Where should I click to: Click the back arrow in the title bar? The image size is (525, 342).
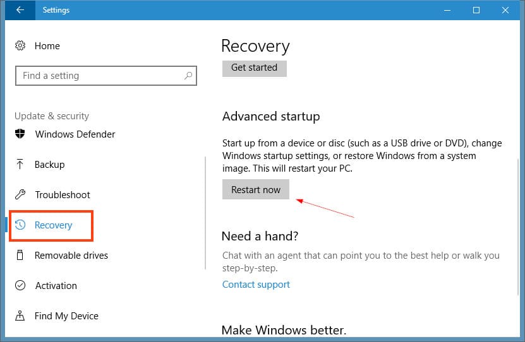[20, 10]
